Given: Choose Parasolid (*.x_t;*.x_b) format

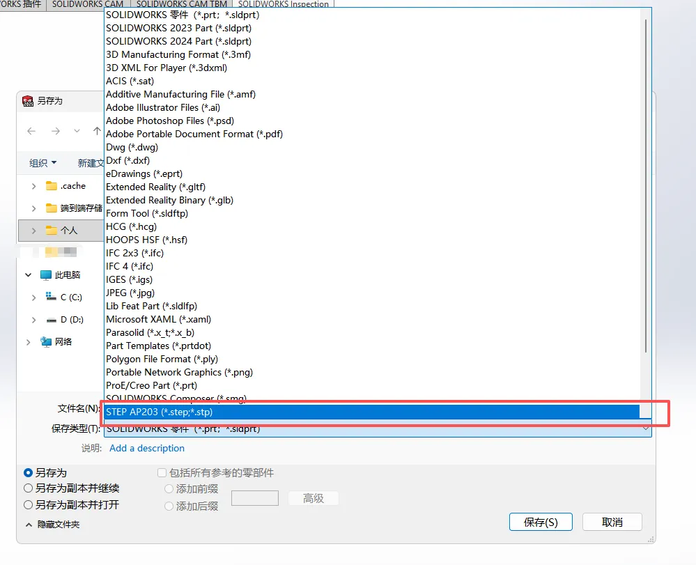Looking at the screenshot, I should (373, 333).
